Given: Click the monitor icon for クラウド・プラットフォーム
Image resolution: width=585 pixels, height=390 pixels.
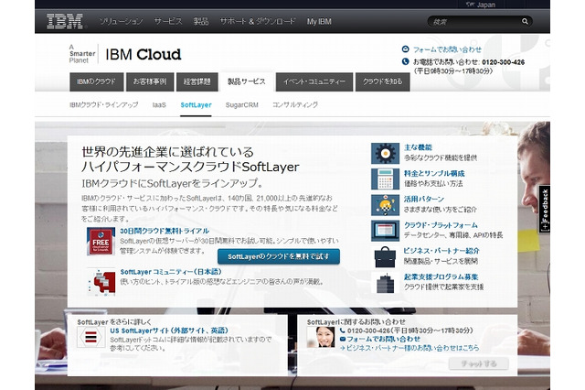Looking at the screenshot, I should (x=385, y=231).
